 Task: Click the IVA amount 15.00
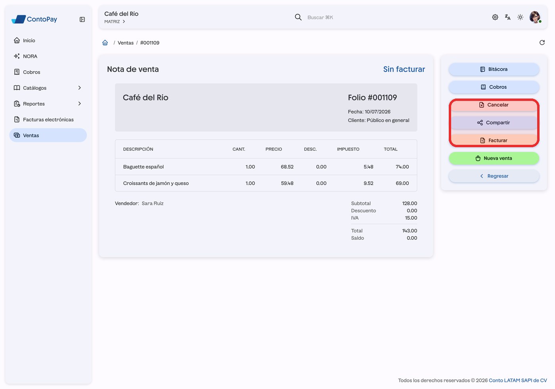point(411,218)
